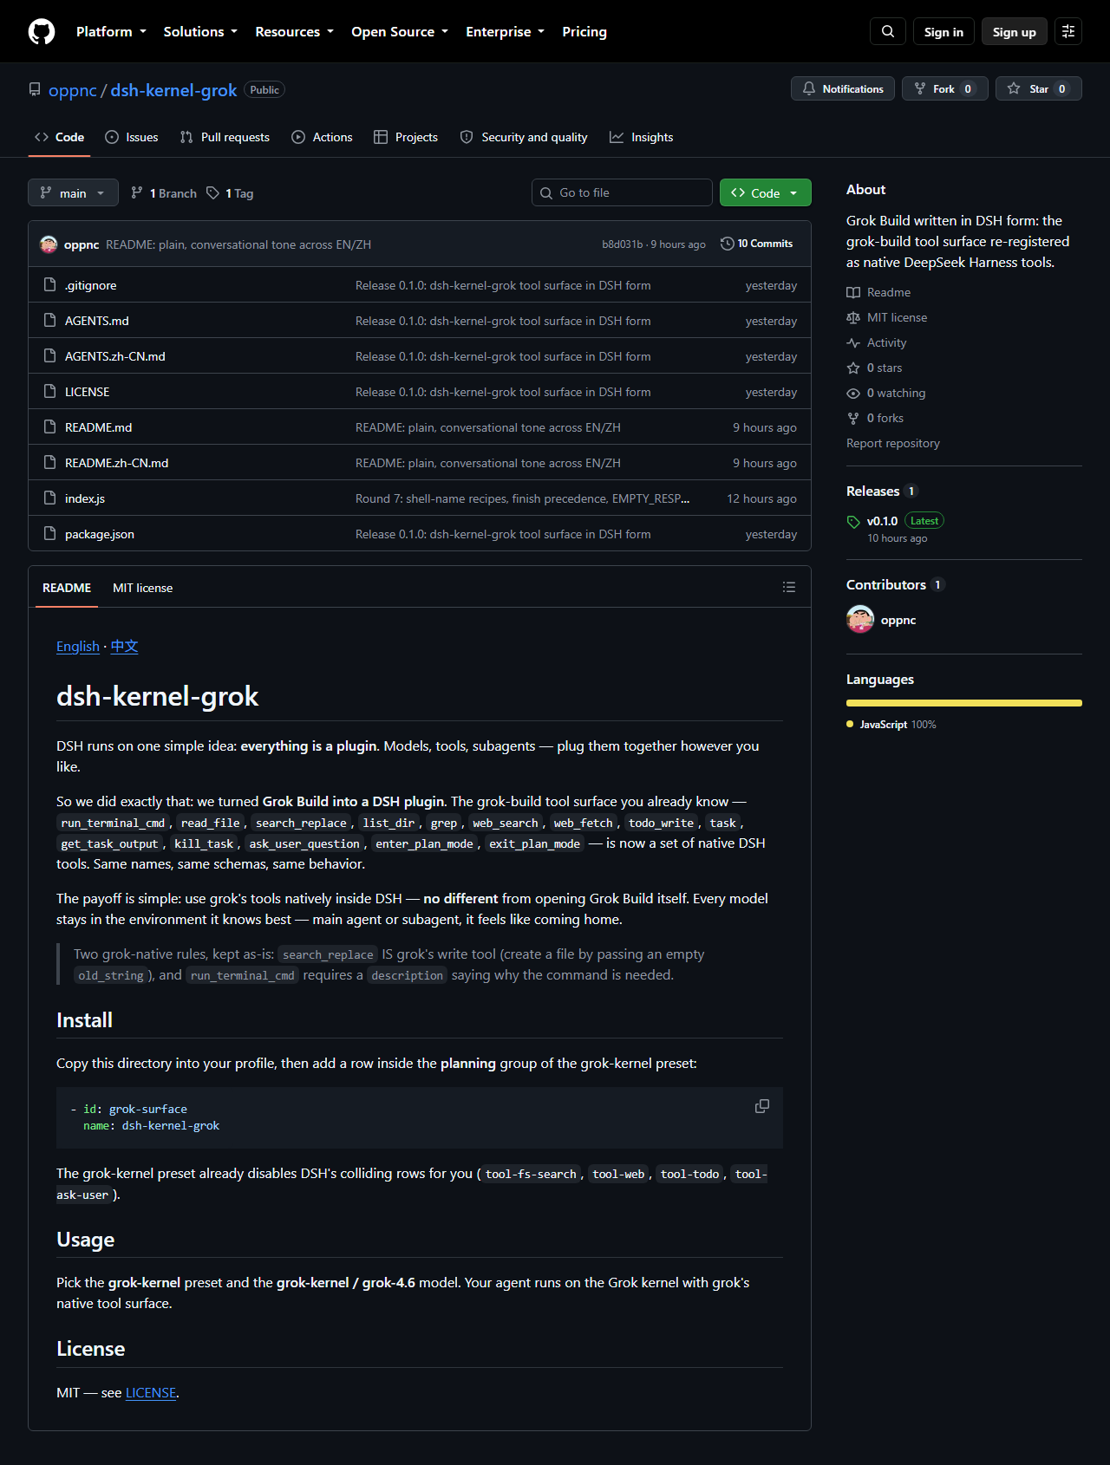
Task: Click the GitHub logo icon
Action: click(42, 31)
